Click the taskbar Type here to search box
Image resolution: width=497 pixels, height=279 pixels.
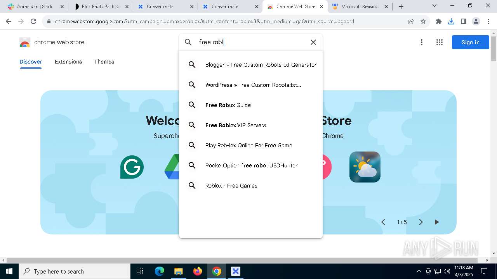[75, 271]
